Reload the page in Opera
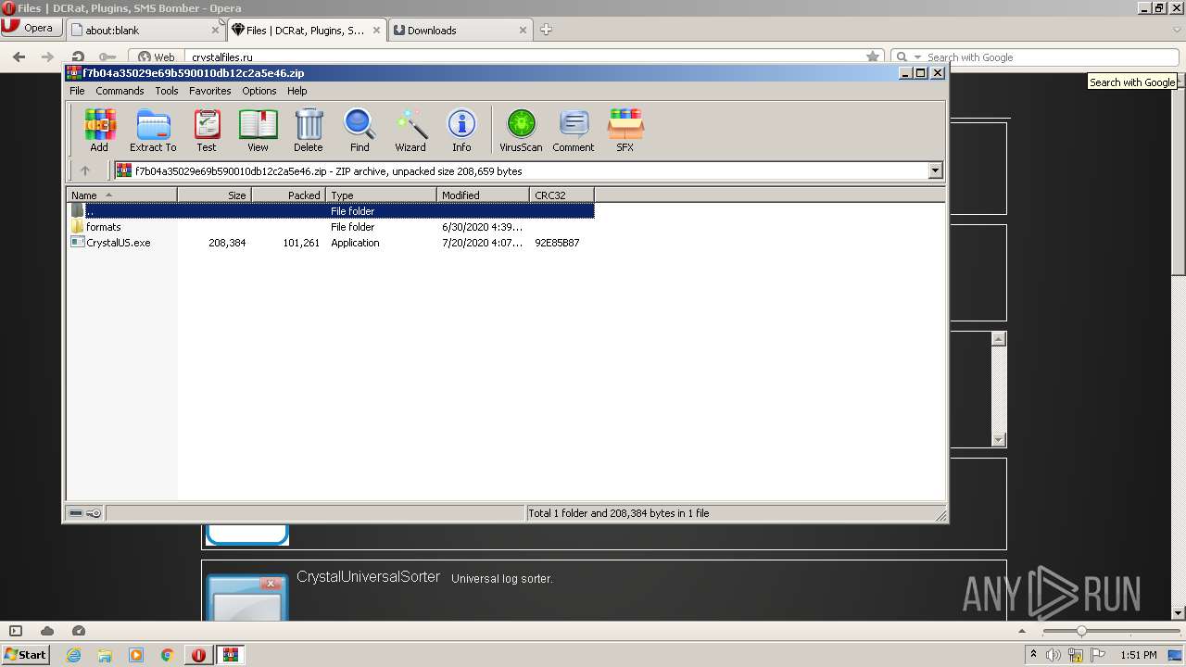 [79, 57]
